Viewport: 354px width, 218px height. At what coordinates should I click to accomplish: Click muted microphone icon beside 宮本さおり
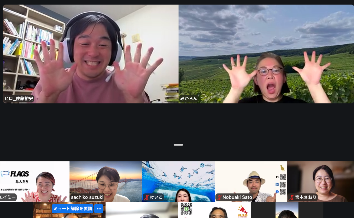tap(292, 197)
